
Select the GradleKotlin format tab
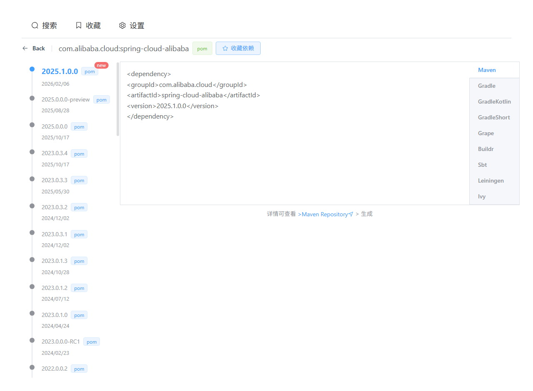494,101
